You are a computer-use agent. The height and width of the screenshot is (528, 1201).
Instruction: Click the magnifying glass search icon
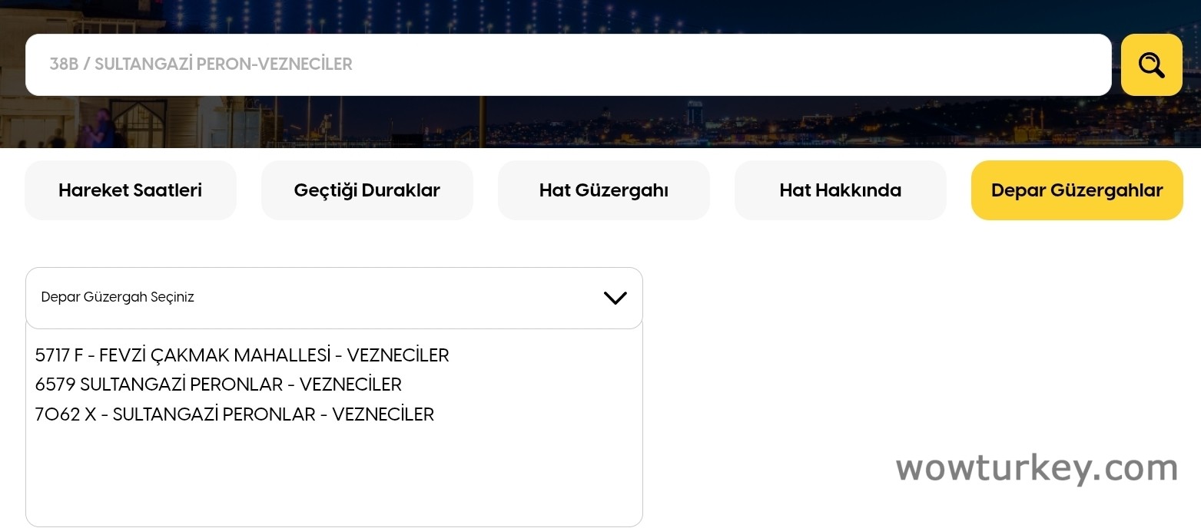point(1151,65)
